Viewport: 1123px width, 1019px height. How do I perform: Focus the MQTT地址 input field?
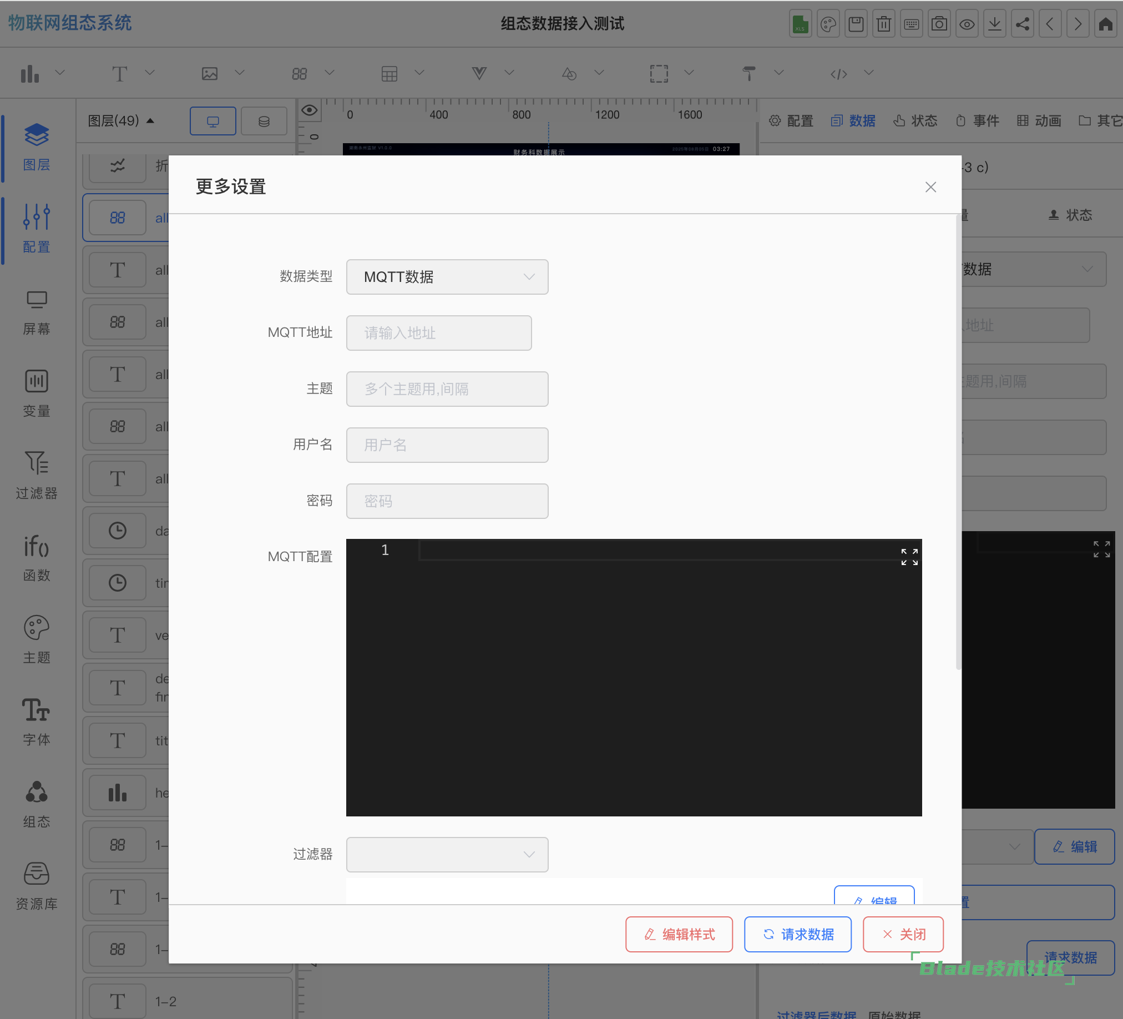[439, 333]
